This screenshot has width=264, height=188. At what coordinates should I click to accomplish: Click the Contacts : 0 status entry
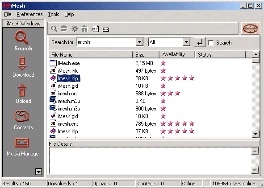[158, 184]
